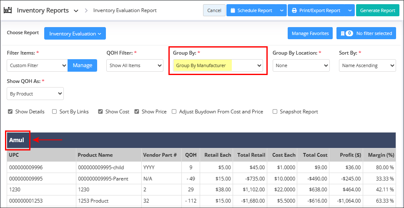Click the Schedule Report button
The image size is (404, 208).
251,10
